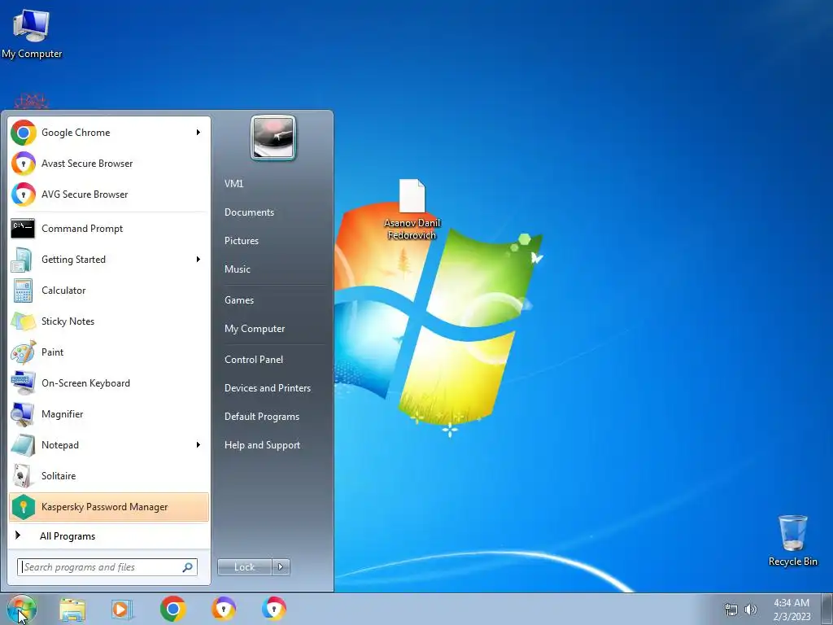The width and height of the screenshot is (833, 625).
Task: Select the Asanov Danil Fedorovich file on the desktop
Action: 412,210
